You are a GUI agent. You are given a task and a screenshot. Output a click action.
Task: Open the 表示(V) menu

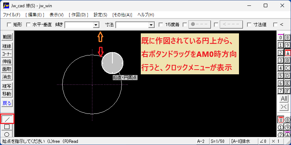57,15
